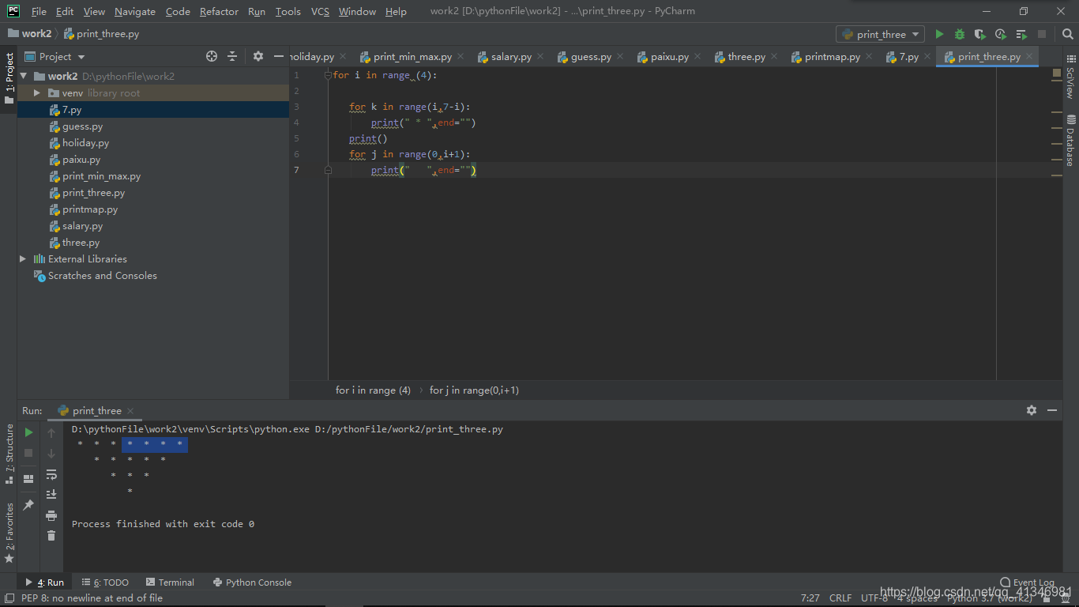Clear console output with the trash icon
Viewport: 1079px width, 607px height.
point(51,535)
